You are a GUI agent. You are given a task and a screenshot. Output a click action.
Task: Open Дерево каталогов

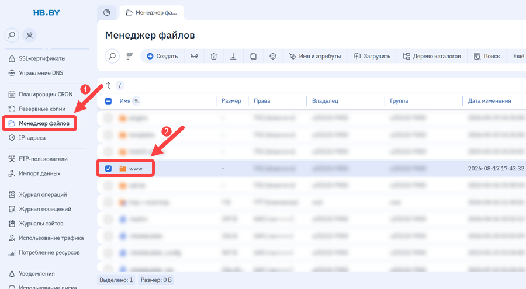tap(432, 56)
